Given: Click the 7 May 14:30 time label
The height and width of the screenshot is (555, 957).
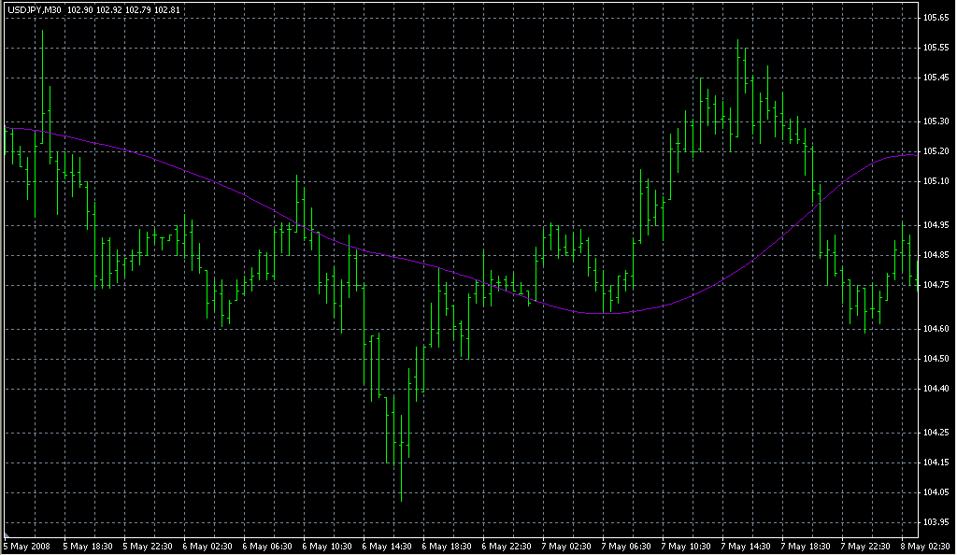Looking at the screenshot, I should (745, 547).
